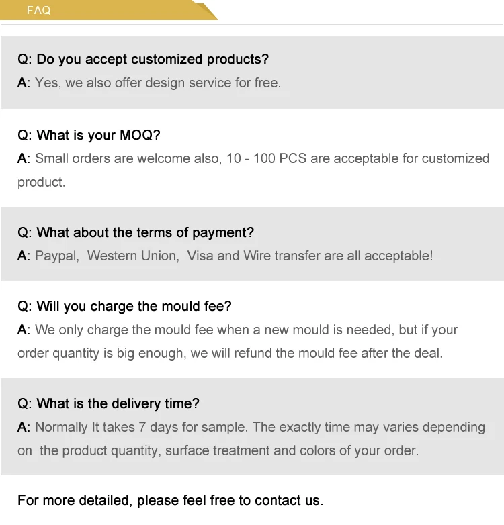Click the word "Paypal" in payment answer
This screenshot has height=525, width=504.
pos(56,256)
